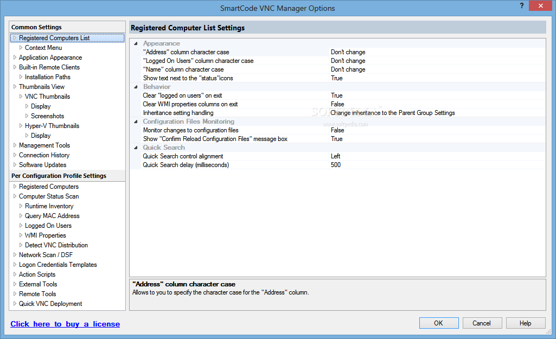Open Remote Tools settings
The width and height of the screenshot is (556, 339).
pyautogui.click(x=37, y=293)
